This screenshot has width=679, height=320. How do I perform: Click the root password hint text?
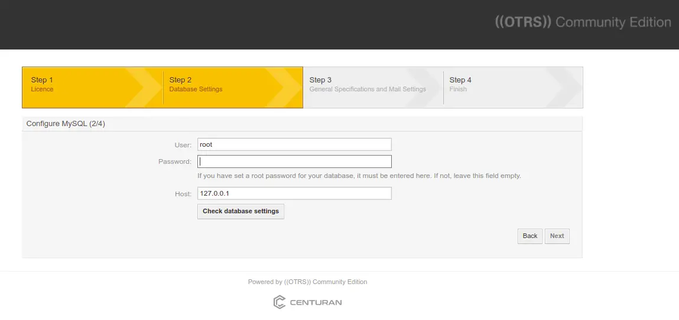coord(359,176)
